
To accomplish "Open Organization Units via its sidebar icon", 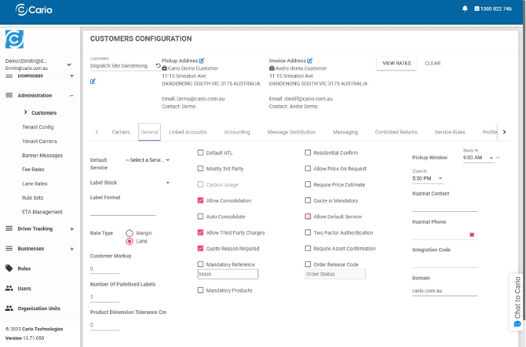I will (x=9, y=309).
